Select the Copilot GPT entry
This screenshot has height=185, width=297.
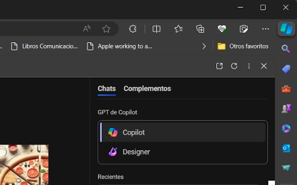tap(183, 132)
